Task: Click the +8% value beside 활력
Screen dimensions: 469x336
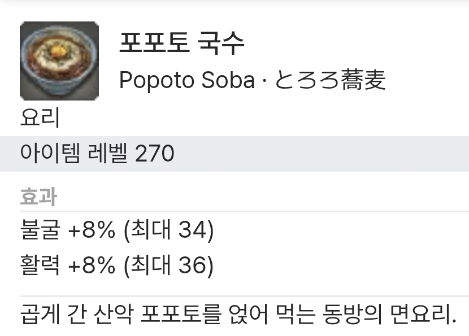Action: (x=91, y=264)
